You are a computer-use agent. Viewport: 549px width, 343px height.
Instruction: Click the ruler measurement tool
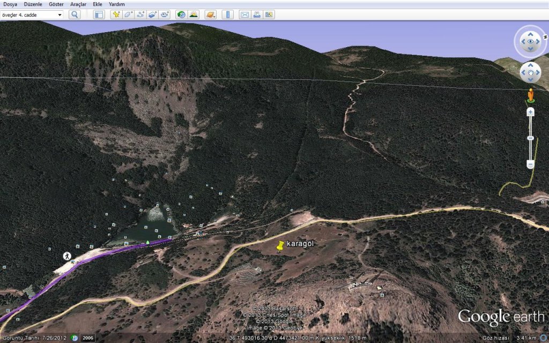pyautogui.click(x=227, y=14)
